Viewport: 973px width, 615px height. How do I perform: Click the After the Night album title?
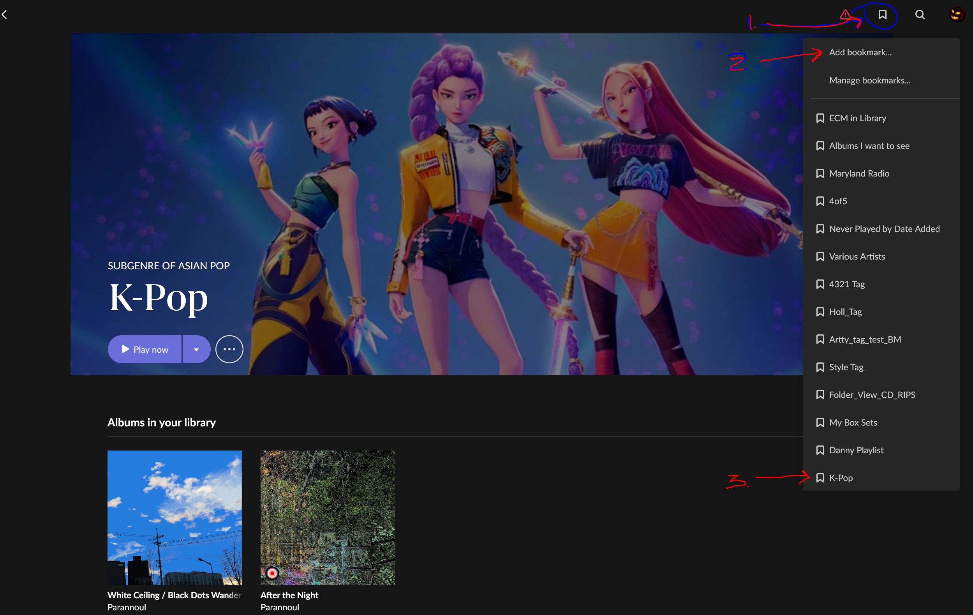point(289,595)
